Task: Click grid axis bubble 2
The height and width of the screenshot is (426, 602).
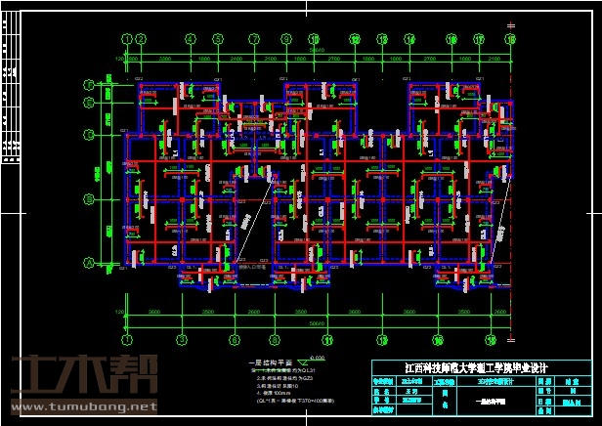Action: tap(142, 39)
